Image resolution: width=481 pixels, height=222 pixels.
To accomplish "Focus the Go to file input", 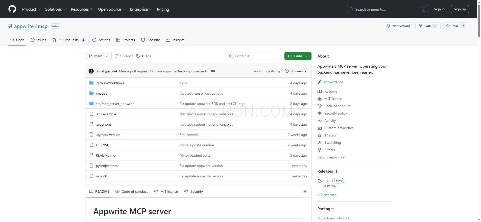I will [x=253, y=56].
